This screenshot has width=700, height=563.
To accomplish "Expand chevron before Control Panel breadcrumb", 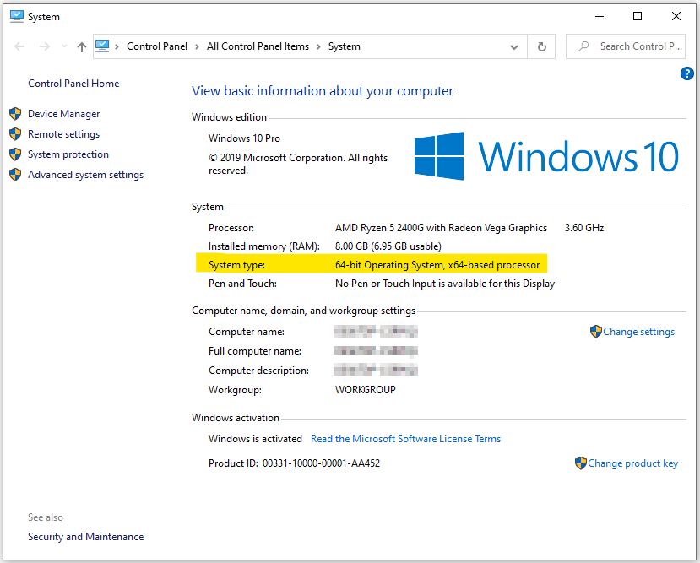I will [x=117, y=46].
